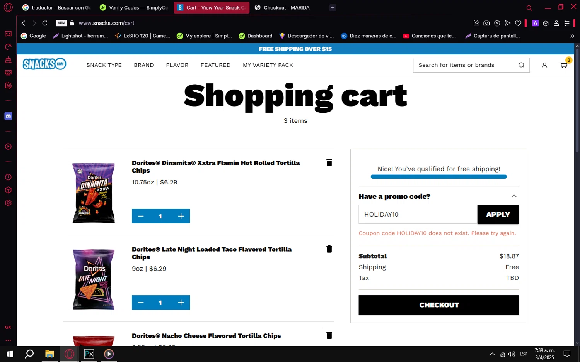Image resolution: width=580 pixels, height=362 pixels.
Task: Open Doritos Dinamita product title link
Action: pyautogui.click(x=216, y=167)
